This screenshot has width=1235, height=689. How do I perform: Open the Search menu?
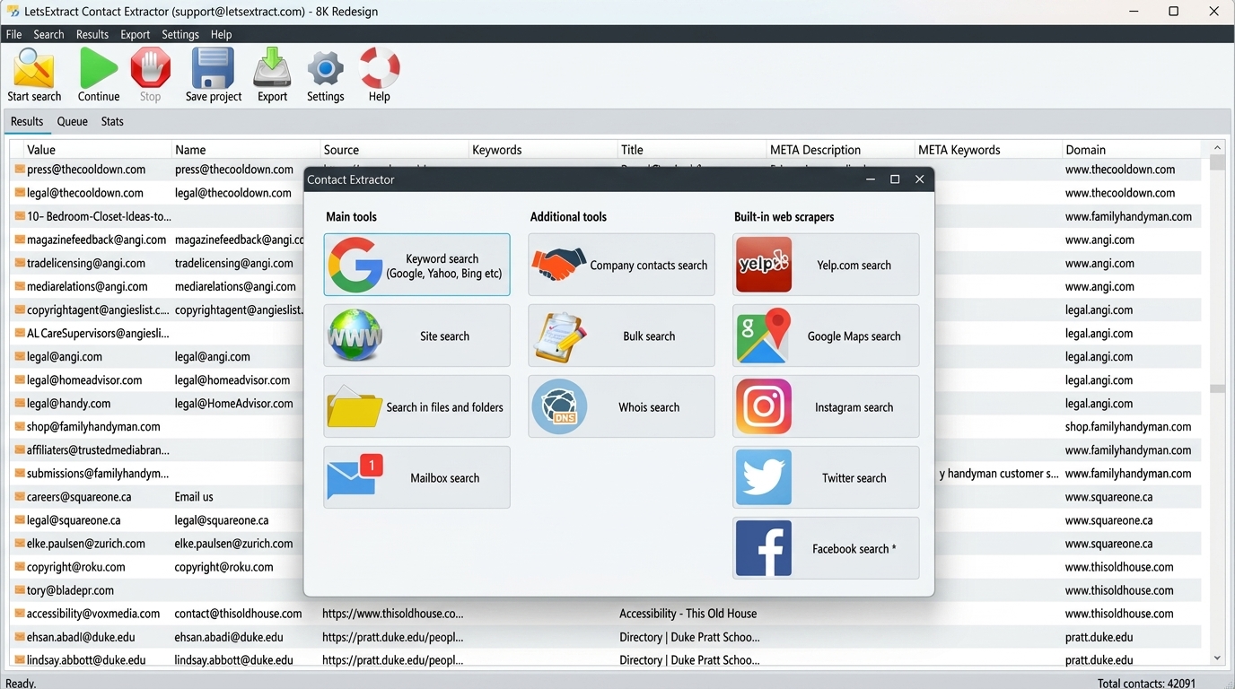tap(48, 34)
